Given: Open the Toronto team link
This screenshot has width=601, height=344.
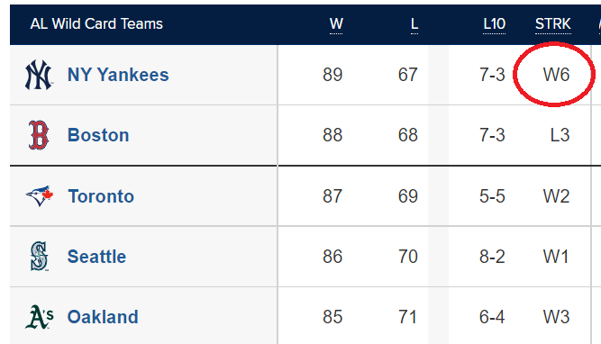Looking at the screenshot, I should click(x=101, y=196).
